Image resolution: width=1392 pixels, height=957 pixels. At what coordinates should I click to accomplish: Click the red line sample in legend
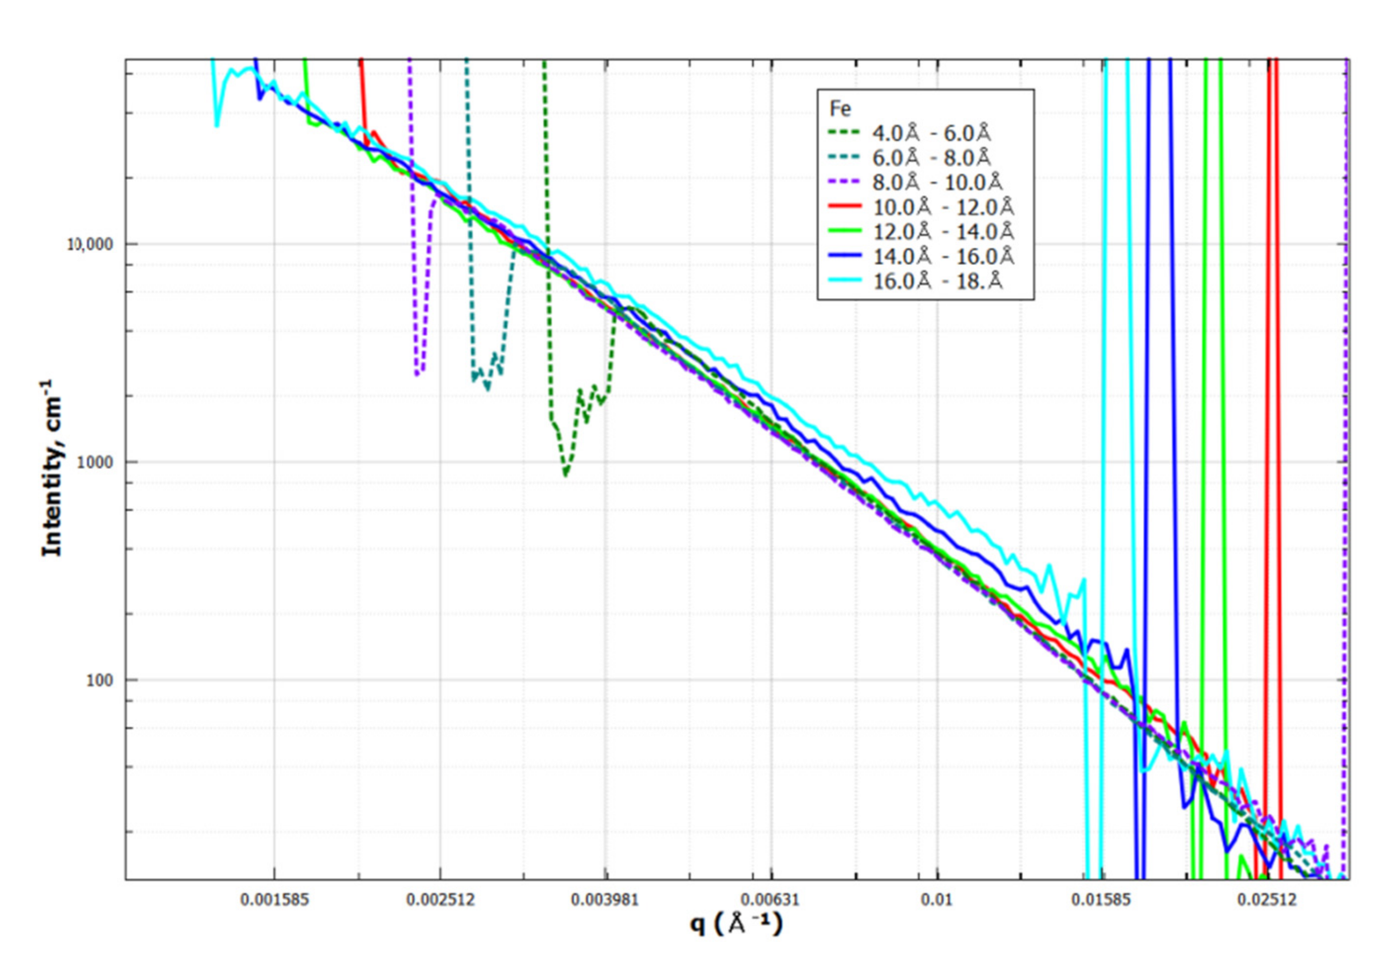pos(845,207)
